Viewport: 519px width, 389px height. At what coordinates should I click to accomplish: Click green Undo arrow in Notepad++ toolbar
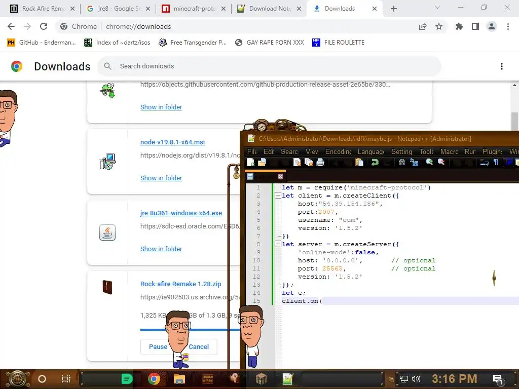375,162
